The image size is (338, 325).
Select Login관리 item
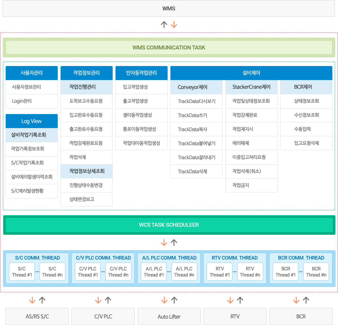32,101
